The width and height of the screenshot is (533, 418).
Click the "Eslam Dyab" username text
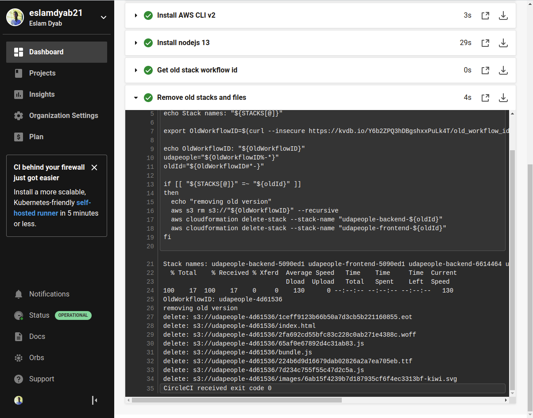click(x=46, y=23)
